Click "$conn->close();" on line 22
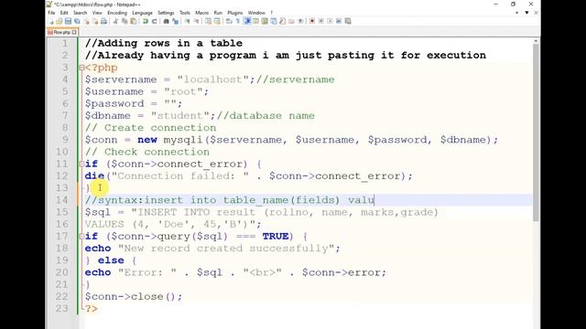586x329 pixels. (x=134, y=296)
